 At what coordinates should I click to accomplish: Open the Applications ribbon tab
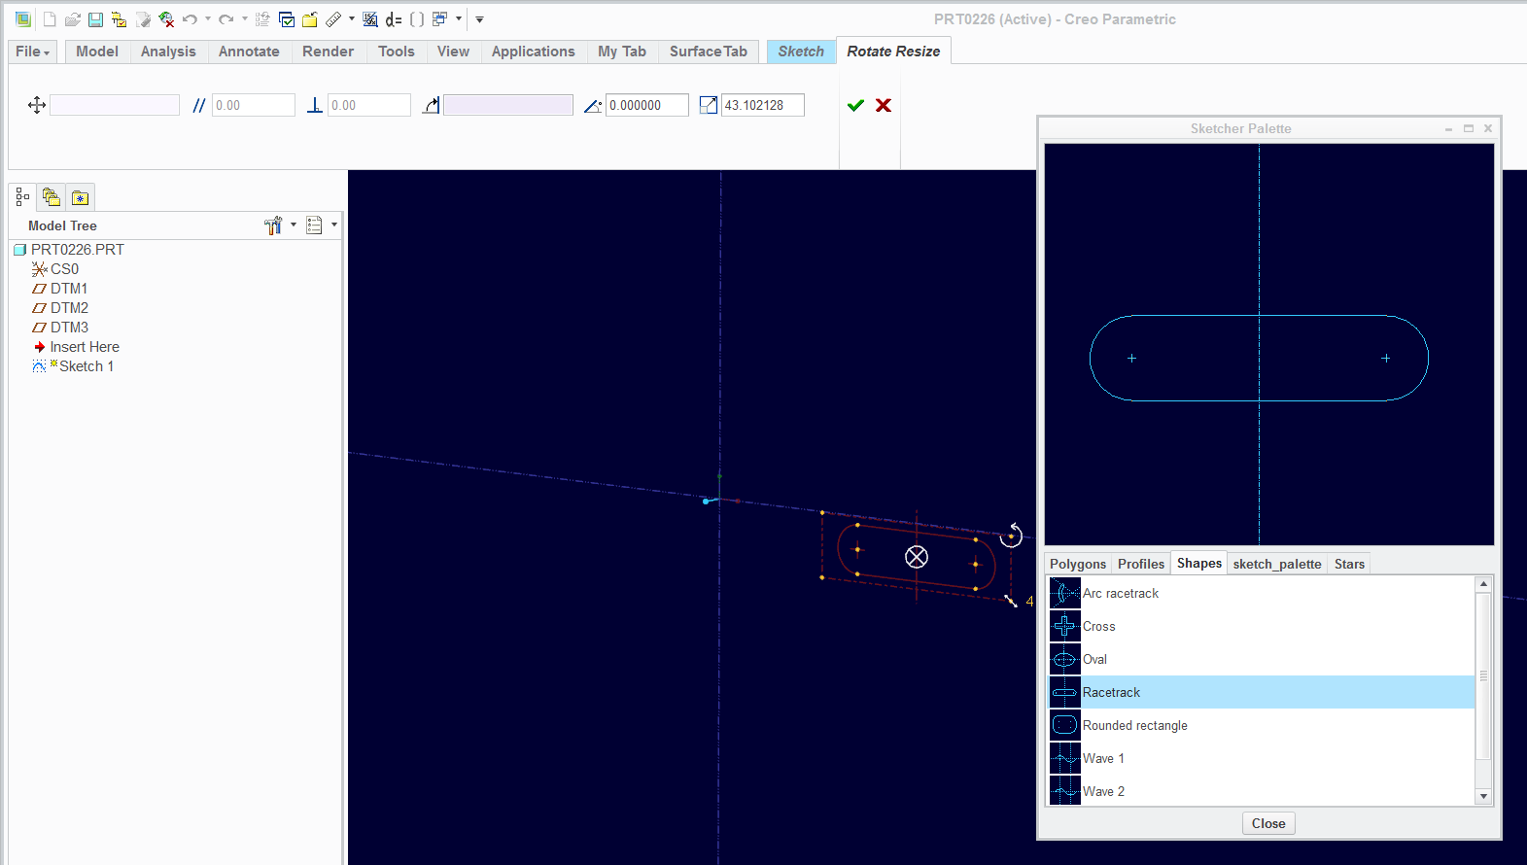point(533,52)
